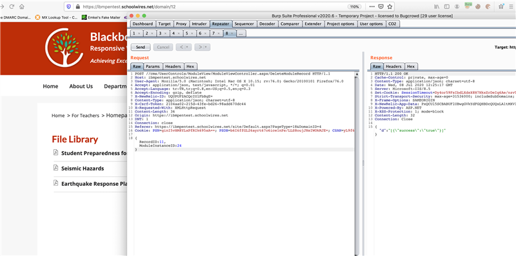Open Home in site navigation
This screenshot has height=256, width=516.
[x=50, y=86]
